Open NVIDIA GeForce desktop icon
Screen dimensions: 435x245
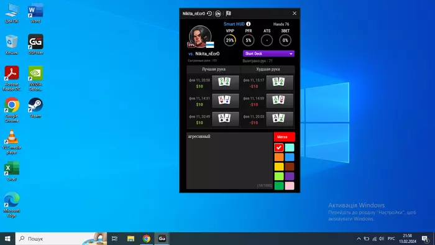[x=35, y=78]
